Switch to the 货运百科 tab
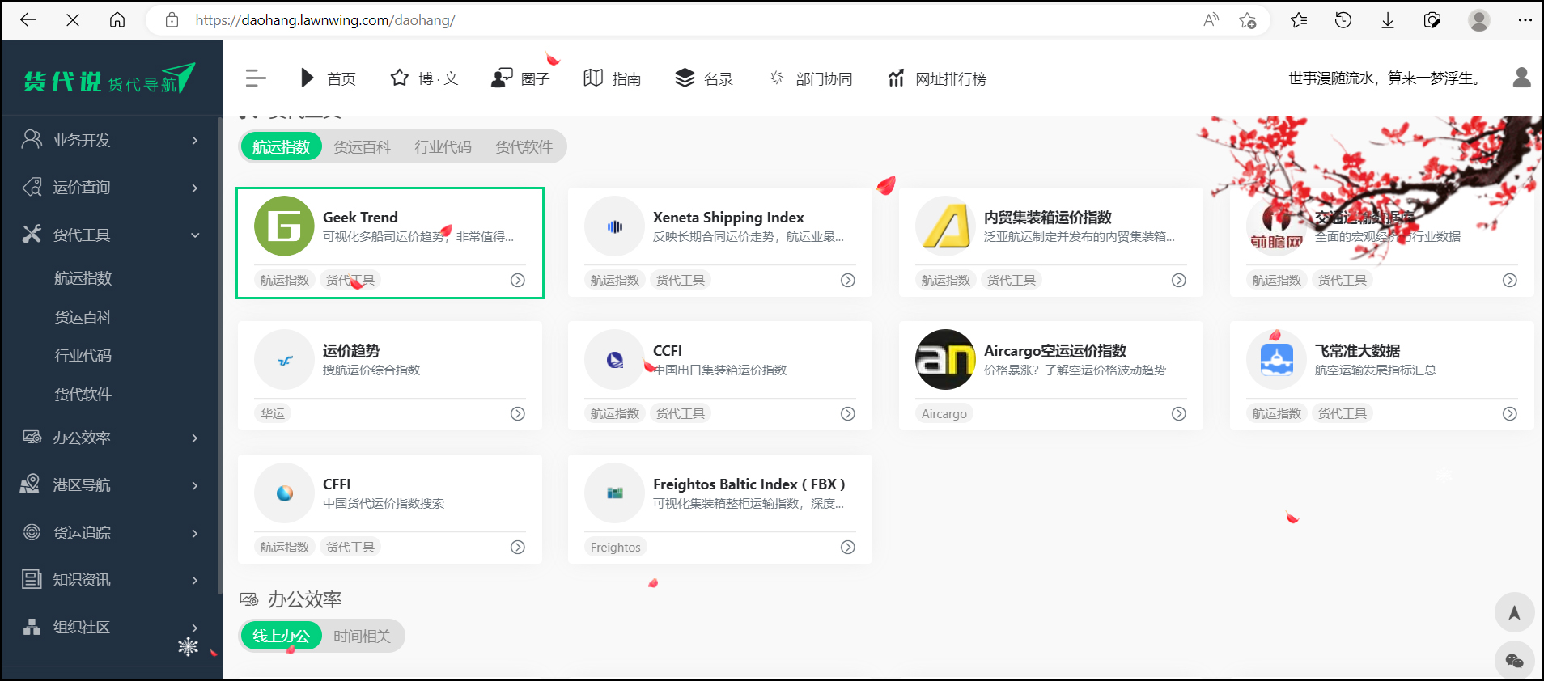Screen dimensions: 1544x681 (x=363, y=146)
